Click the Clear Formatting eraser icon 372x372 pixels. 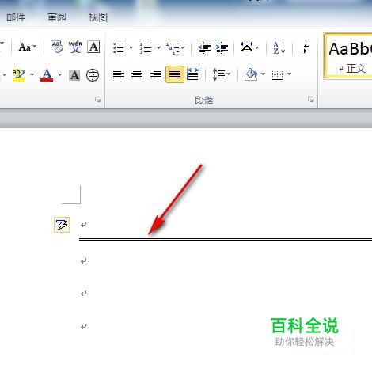tap(57, 47)
